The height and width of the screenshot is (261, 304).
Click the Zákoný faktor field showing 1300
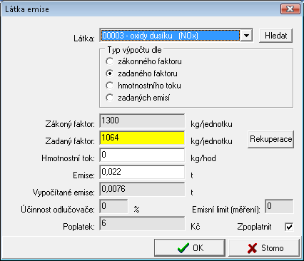(142, 121)
